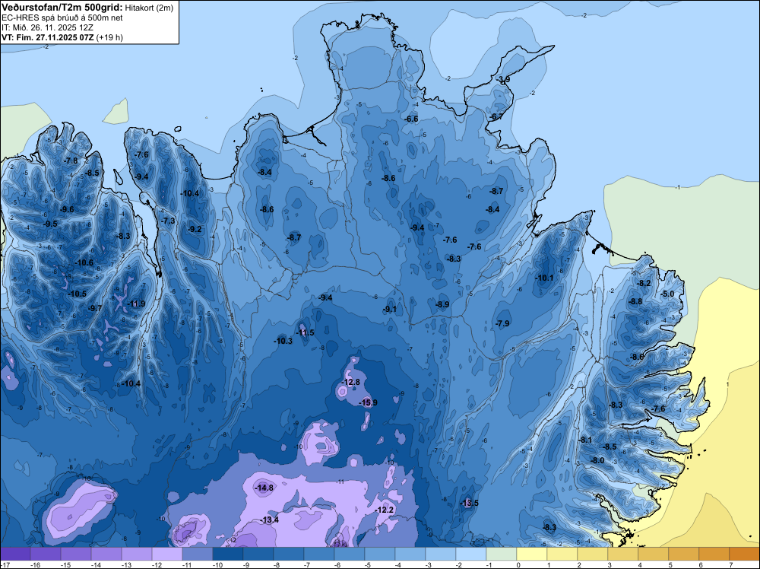Click the -10.3 temperature value
The height and width of the screenshot is (569, 760).
283,341
